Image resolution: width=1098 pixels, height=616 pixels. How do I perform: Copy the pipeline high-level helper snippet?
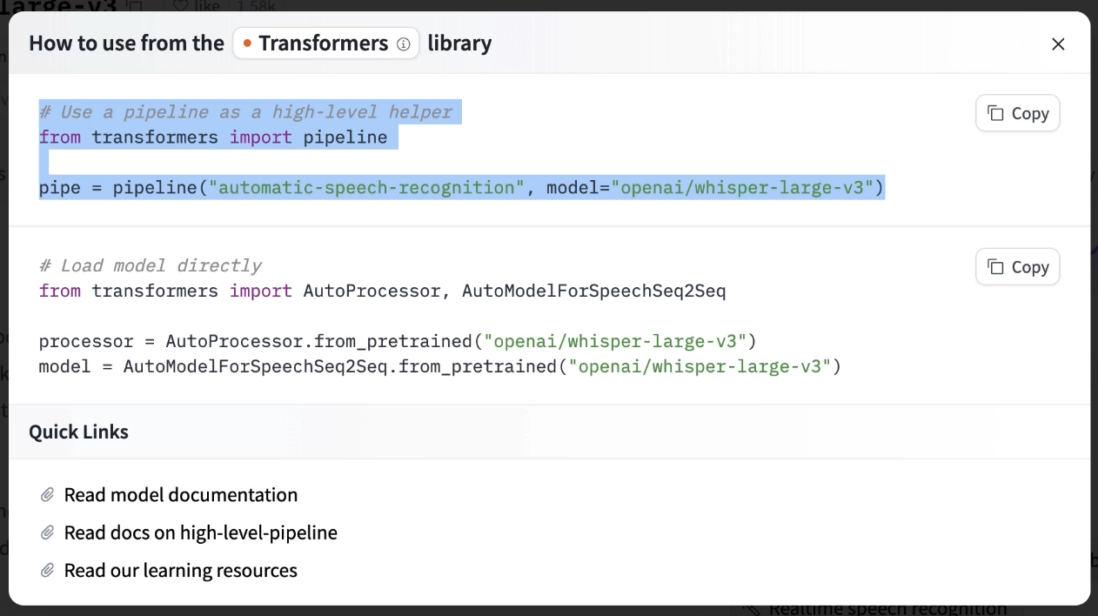tap(1018, 113)
